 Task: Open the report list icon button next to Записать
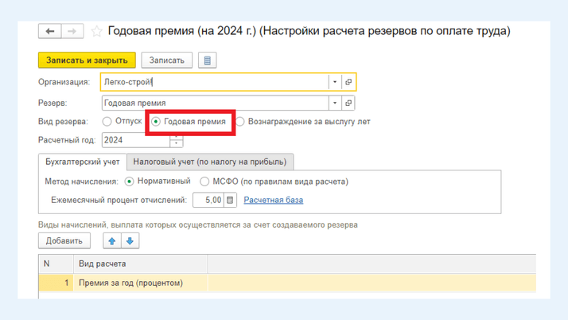[207, 60]
